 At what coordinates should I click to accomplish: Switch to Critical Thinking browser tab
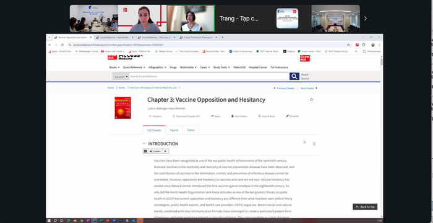pos(197,37)
